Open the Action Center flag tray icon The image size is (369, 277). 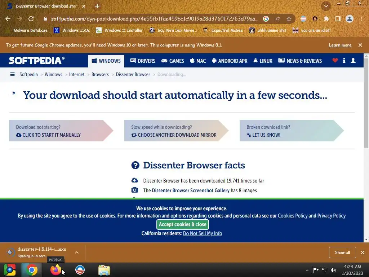coord(316,270)
